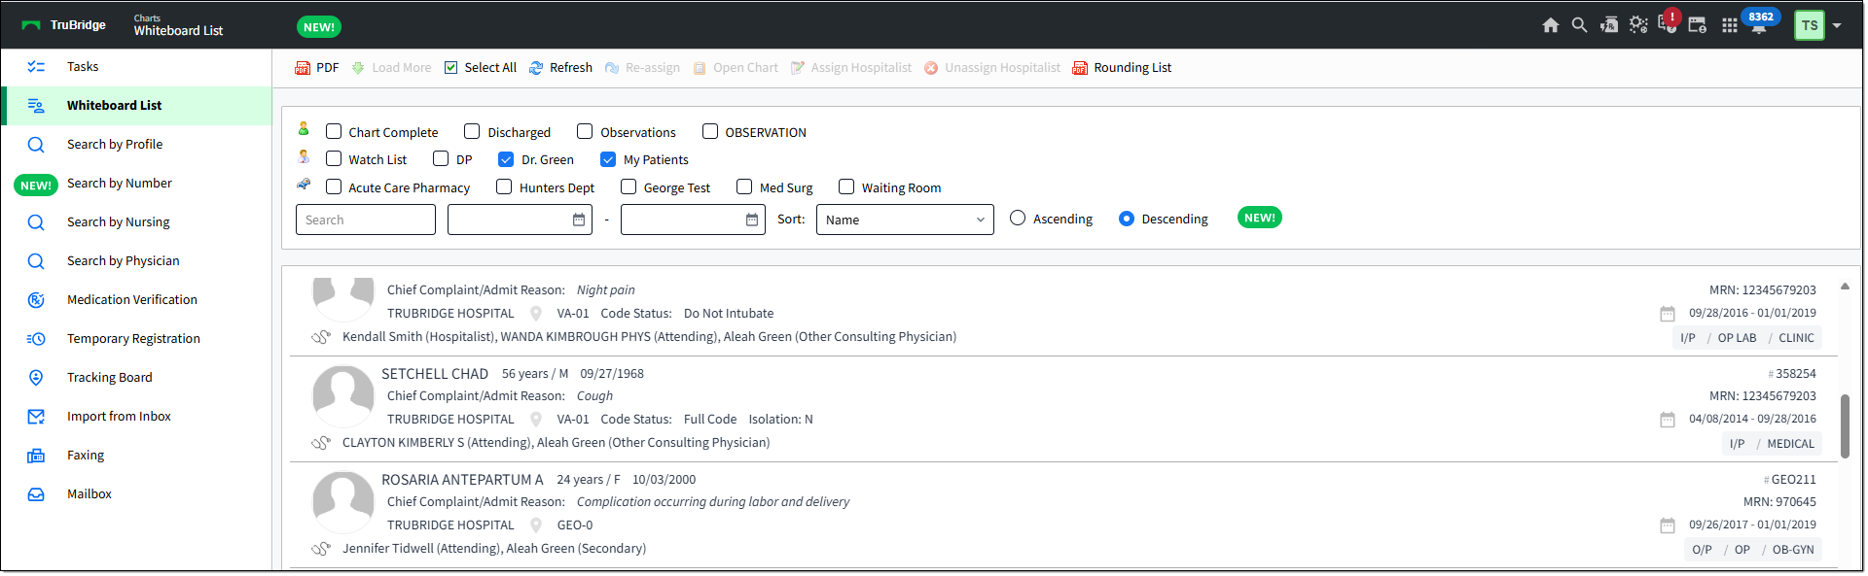The height and width of the screenshot is (576, 1868).
Task: Check the Watch List checkbox
Action: (334, 158)
